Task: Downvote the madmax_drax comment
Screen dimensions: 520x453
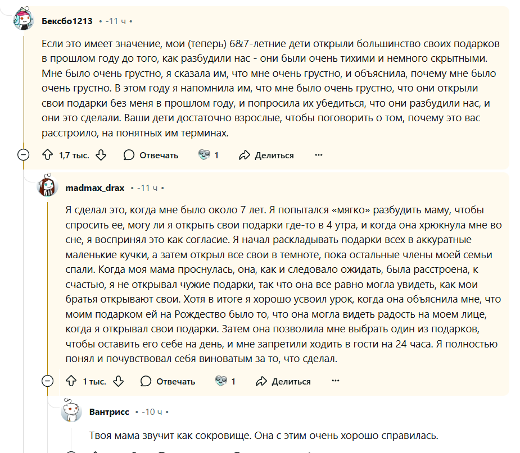Action: point(118,381)
